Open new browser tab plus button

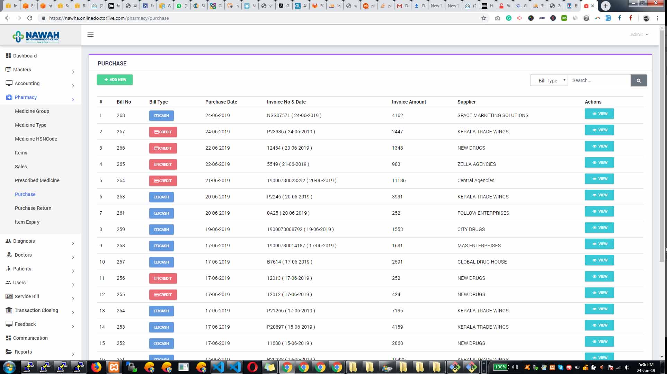[605, 6]
